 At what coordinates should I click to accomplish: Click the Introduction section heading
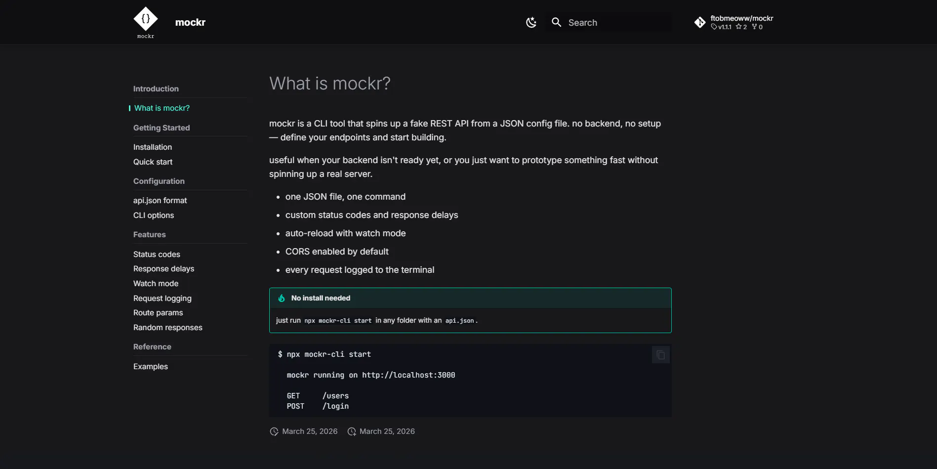(156, 88)
